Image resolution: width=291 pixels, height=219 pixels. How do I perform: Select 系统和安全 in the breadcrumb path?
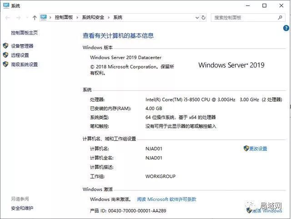(x=93, y=18)
